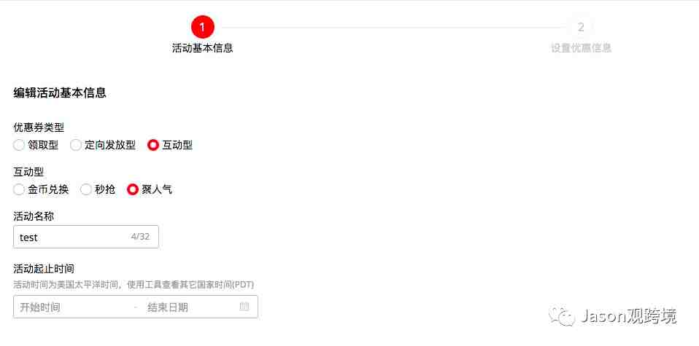Click the 活动名称 input containing test
The width and height of the screenshot is (699, 346).
click(86, 237)
